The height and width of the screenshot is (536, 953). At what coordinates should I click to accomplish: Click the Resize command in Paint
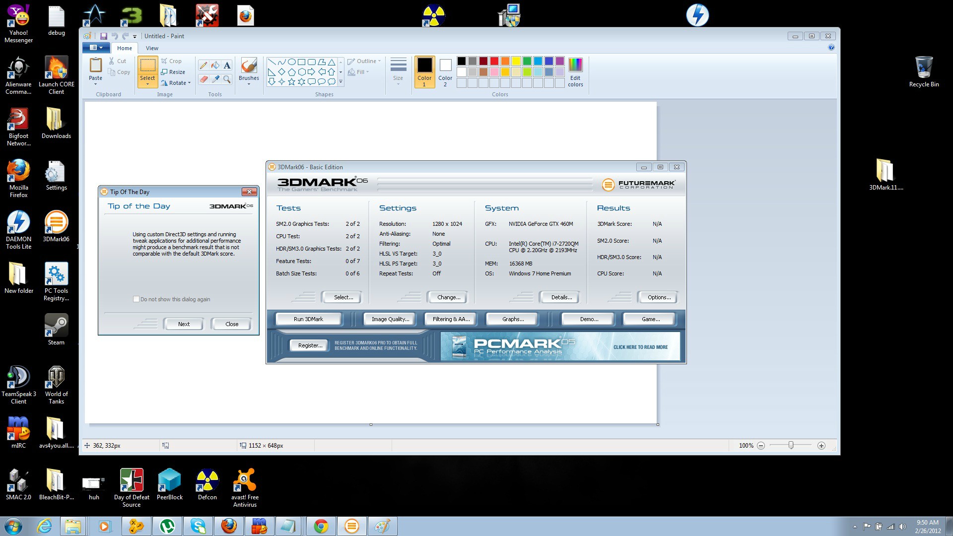pyautogui.click(x=173, y=72)
